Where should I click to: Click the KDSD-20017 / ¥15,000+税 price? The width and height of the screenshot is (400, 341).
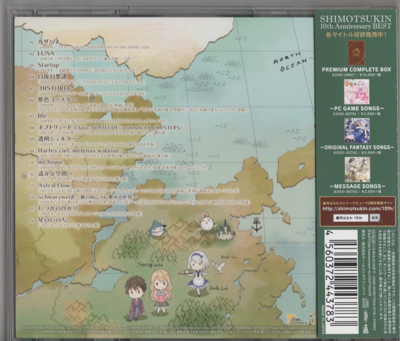click(x=356, y=75)
